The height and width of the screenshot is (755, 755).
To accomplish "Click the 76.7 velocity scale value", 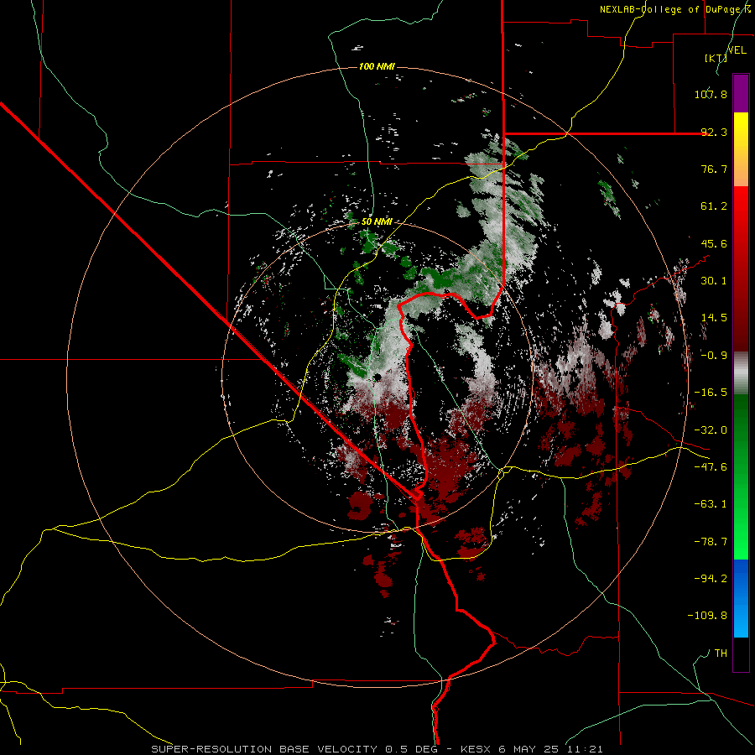I will [714, 169].
